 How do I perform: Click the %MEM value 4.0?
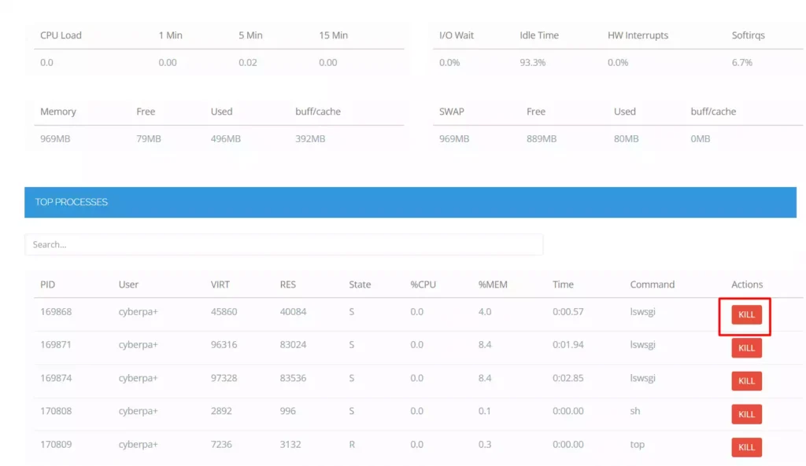click(485, 311)
